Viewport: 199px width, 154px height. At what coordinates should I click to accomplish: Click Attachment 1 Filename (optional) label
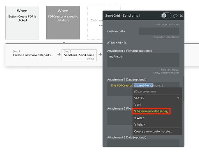tap(130, 51)
